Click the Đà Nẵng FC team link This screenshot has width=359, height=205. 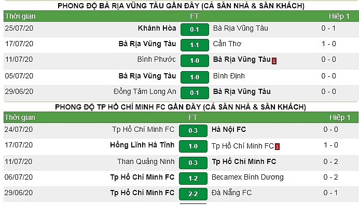pos(231,193)
